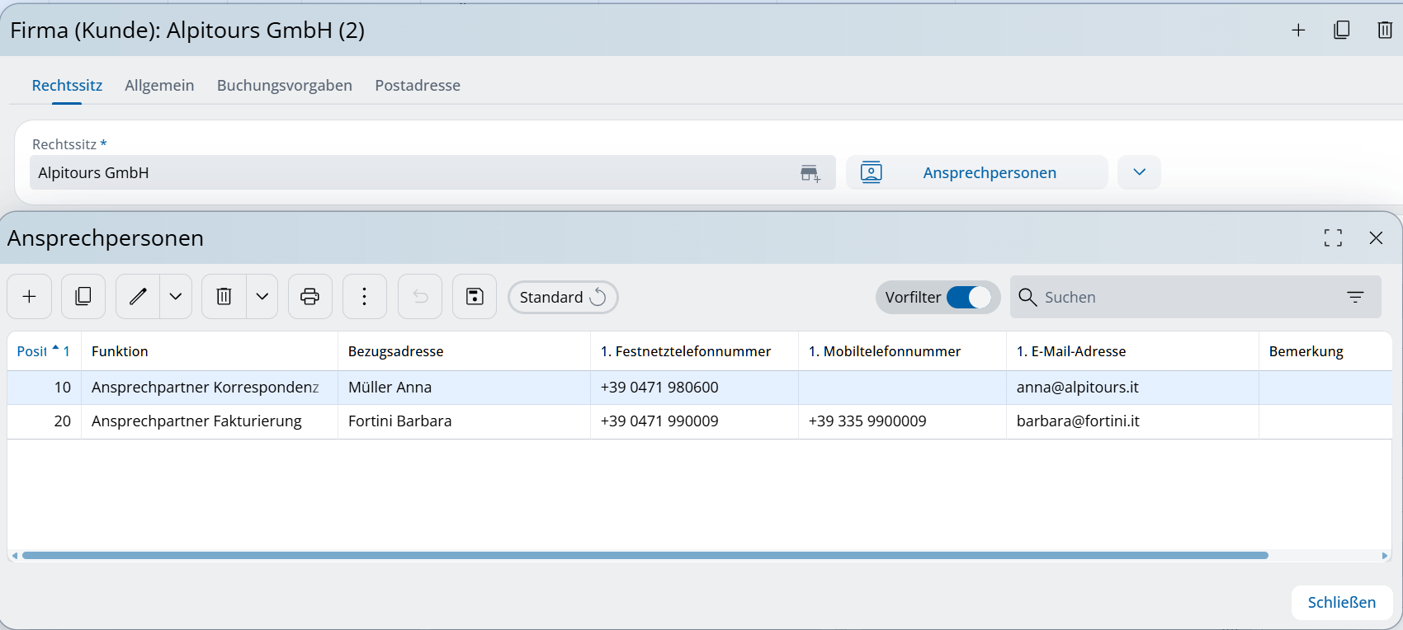Switch to the Buchungsvorgaben tab
This screenshot has width=1403, height=630.
pos(284,86)
